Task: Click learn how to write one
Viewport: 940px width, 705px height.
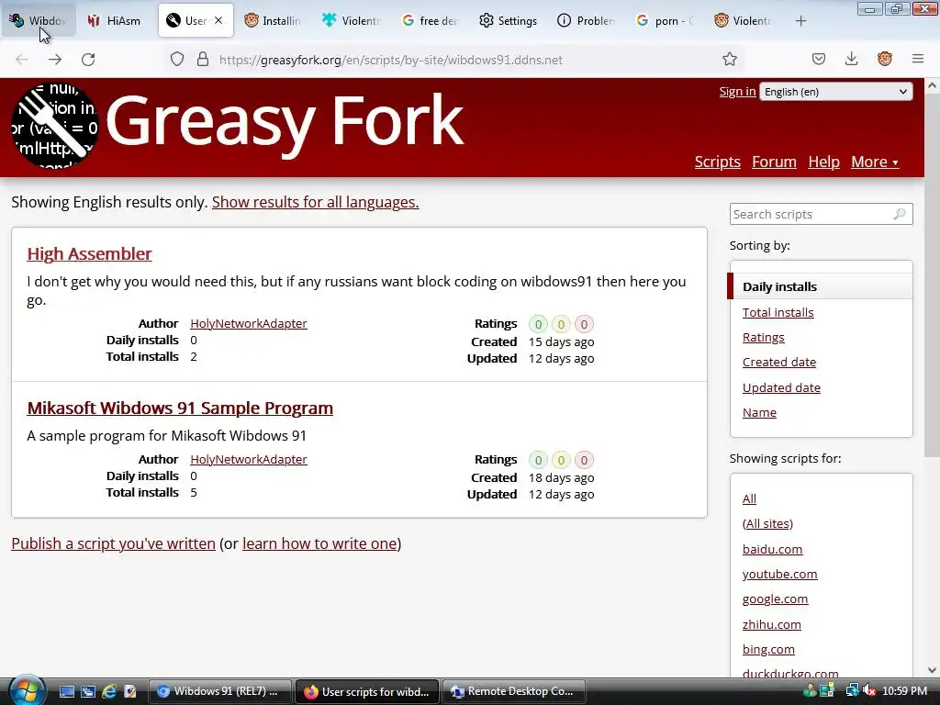Action: pyautogui.click(x=319, y=543)
